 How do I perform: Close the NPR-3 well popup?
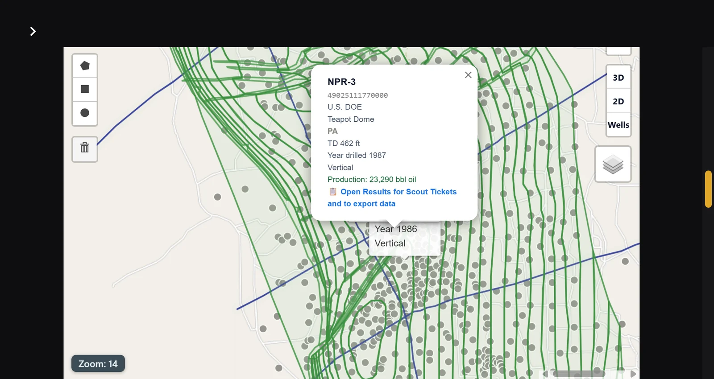point(468,75)
